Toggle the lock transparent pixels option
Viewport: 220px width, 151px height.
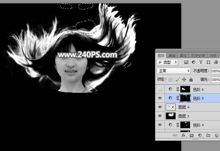coord(170,80)
